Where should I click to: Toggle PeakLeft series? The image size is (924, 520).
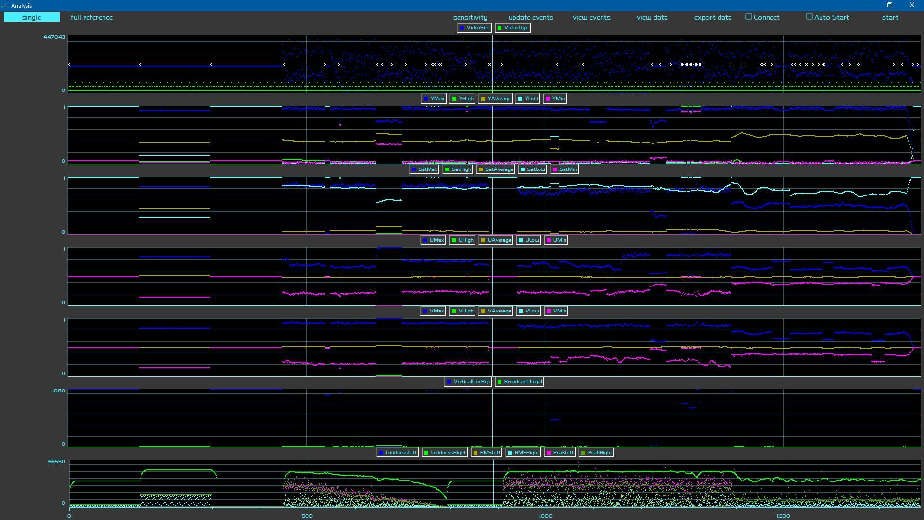[560, 453]
